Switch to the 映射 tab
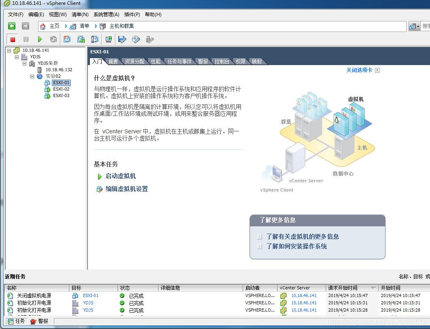430x329 pixels. [x=257, y=61]
